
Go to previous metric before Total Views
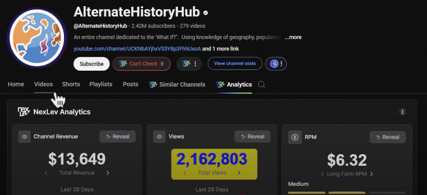(x=185, y=173)
